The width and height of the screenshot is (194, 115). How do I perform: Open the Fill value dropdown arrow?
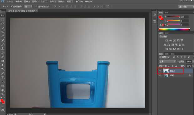tap(193, 66)
